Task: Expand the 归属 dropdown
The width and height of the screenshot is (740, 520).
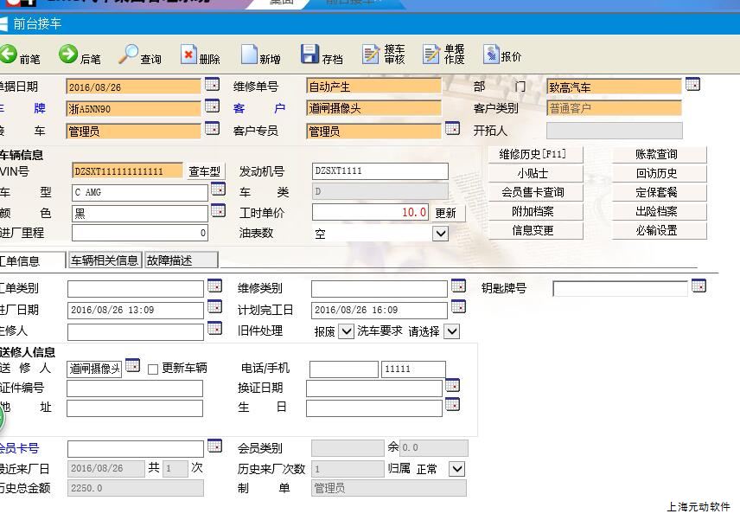Action: tap(457, 469)
